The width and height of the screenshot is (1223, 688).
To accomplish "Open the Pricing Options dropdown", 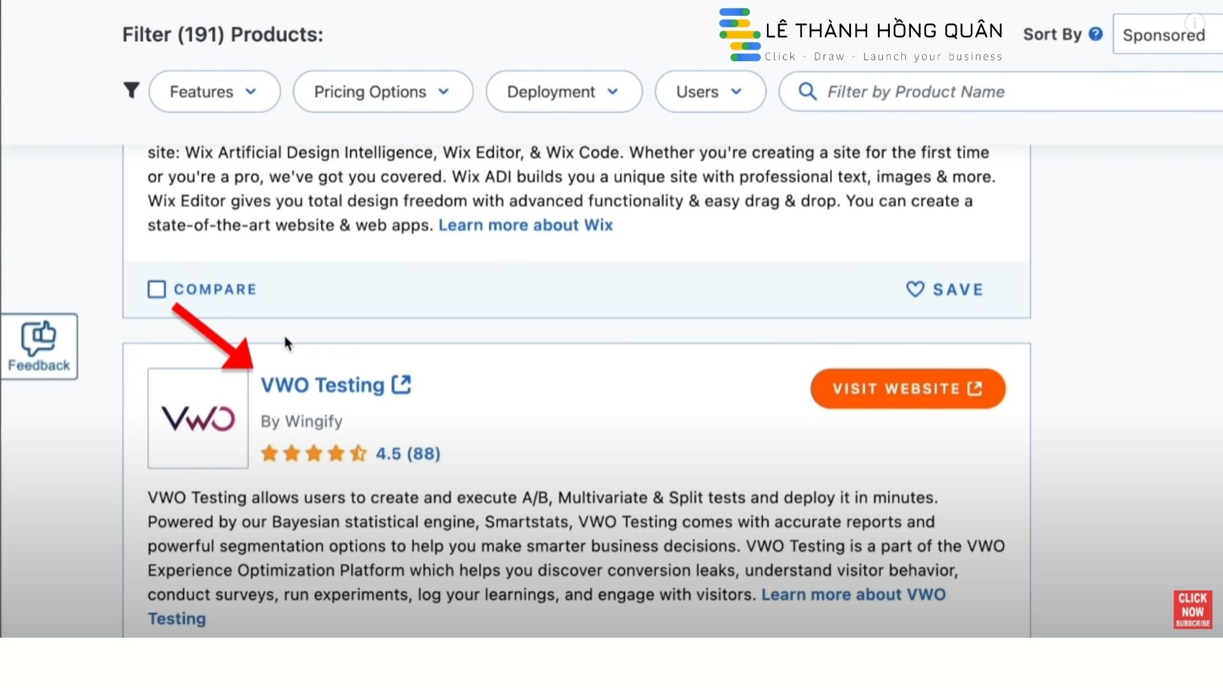I will [383, 92].
